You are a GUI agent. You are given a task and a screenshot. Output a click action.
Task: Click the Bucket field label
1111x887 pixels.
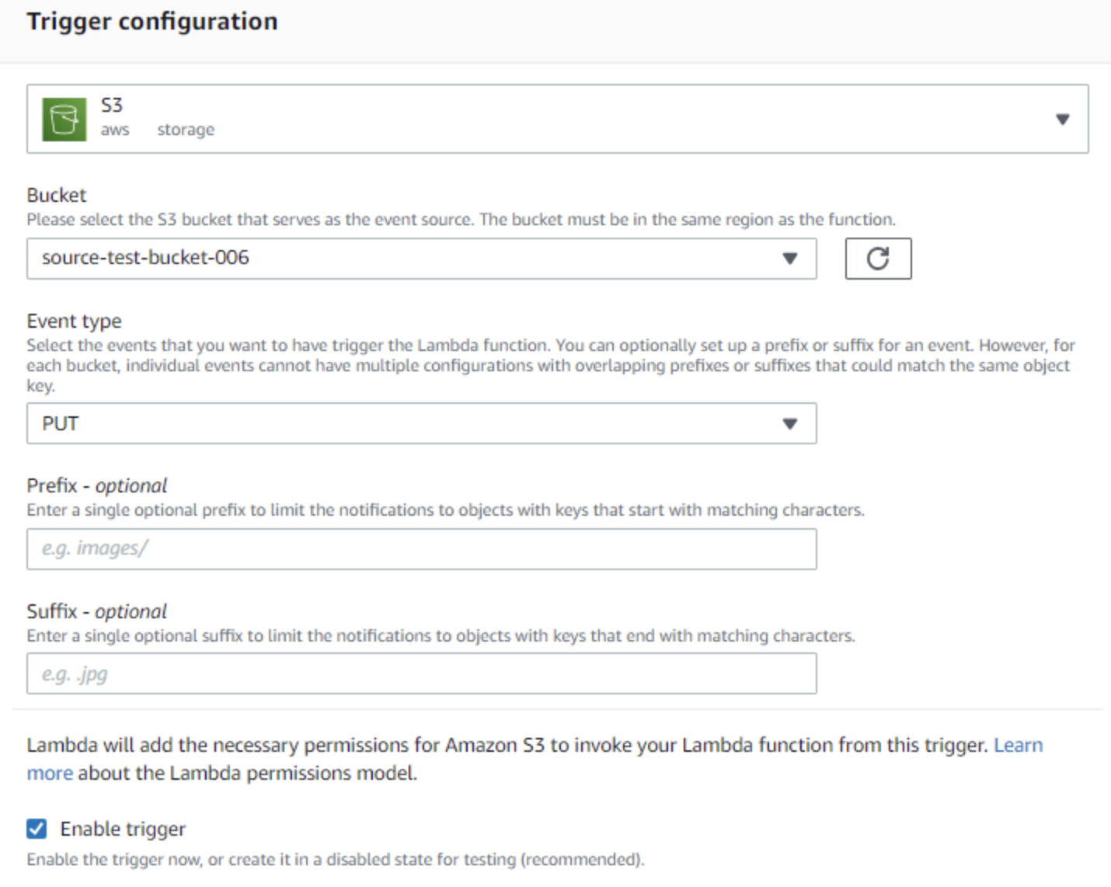point(57,195)
